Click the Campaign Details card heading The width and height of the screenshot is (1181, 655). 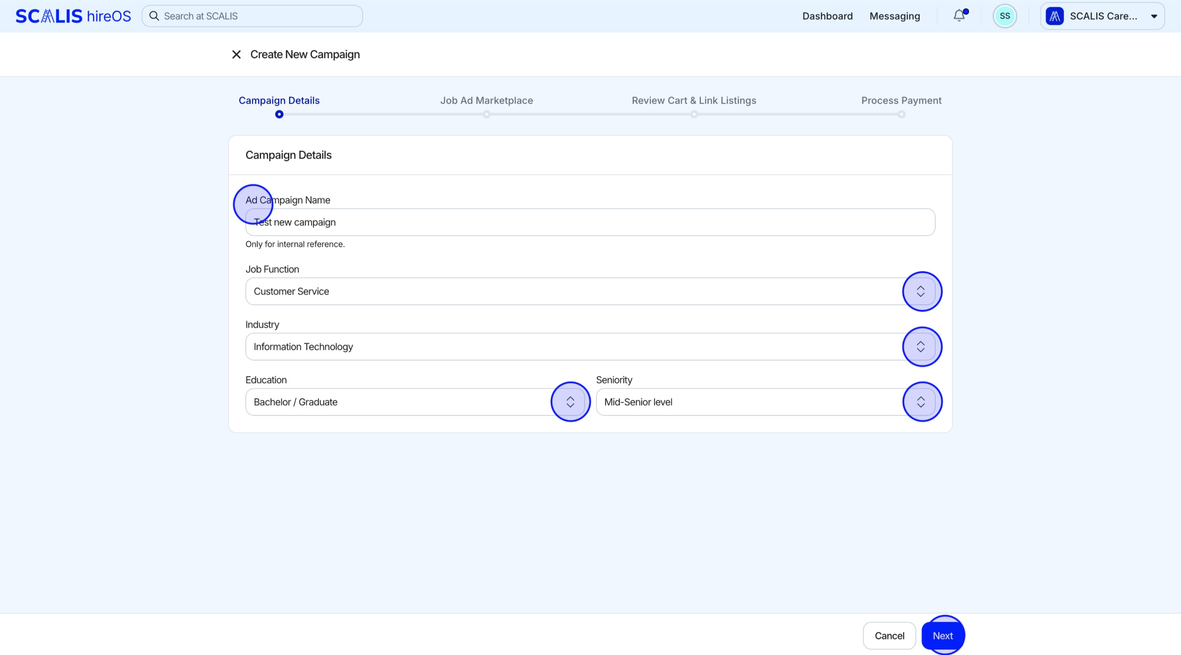tap(289, 155)
